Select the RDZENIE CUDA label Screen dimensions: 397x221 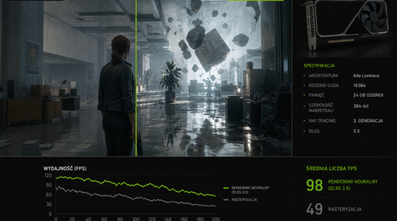[324, 85]
